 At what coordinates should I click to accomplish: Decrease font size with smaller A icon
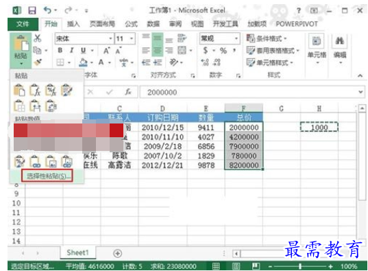point(118,51)
